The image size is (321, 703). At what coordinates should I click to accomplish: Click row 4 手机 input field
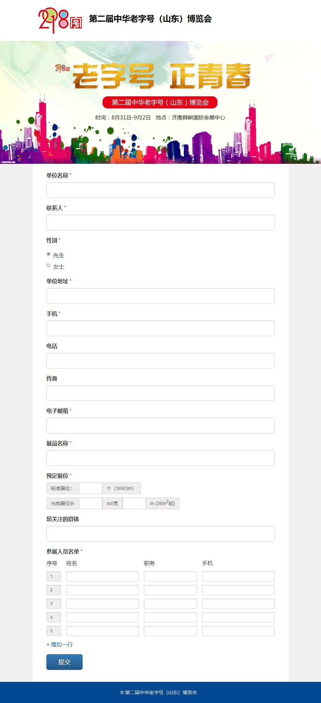(238, 617)
